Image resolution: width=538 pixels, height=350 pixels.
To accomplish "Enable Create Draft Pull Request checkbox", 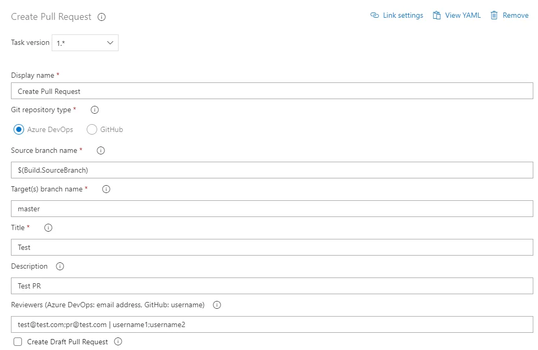I will pos(18,342).
